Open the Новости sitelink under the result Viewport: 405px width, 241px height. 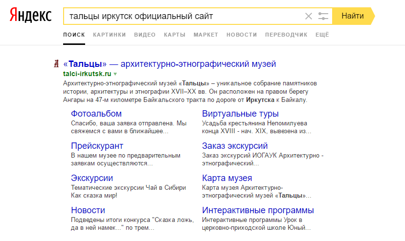(x=88, y=210)
